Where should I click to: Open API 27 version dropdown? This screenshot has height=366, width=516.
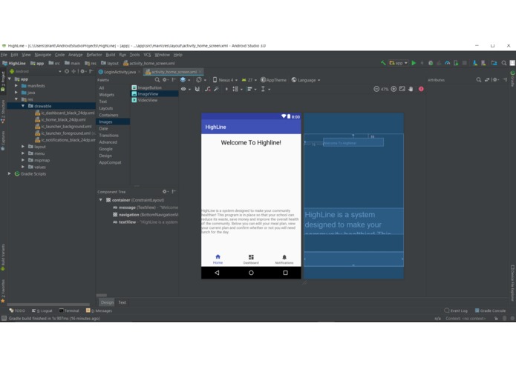pyautogui.click(x=249, y=80)
